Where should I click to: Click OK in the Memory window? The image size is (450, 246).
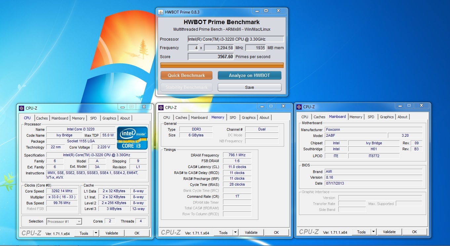(x=277, y=232)
